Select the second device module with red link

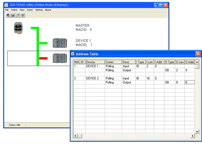60,58
